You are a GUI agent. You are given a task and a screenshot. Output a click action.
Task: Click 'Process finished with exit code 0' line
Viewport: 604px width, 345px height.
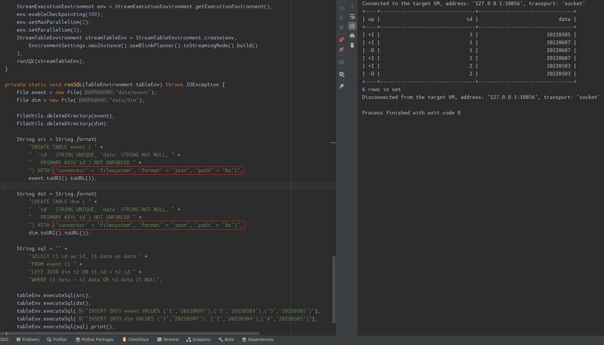tap(411, 113)
